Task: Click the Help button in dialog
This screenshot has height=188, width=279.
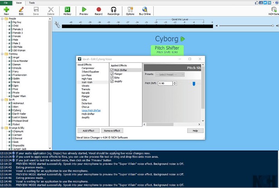Action: click(x=195, y=131)
